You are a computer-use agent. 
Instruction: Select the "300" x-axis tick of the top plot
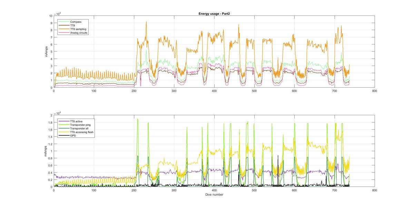coord(174,91)
